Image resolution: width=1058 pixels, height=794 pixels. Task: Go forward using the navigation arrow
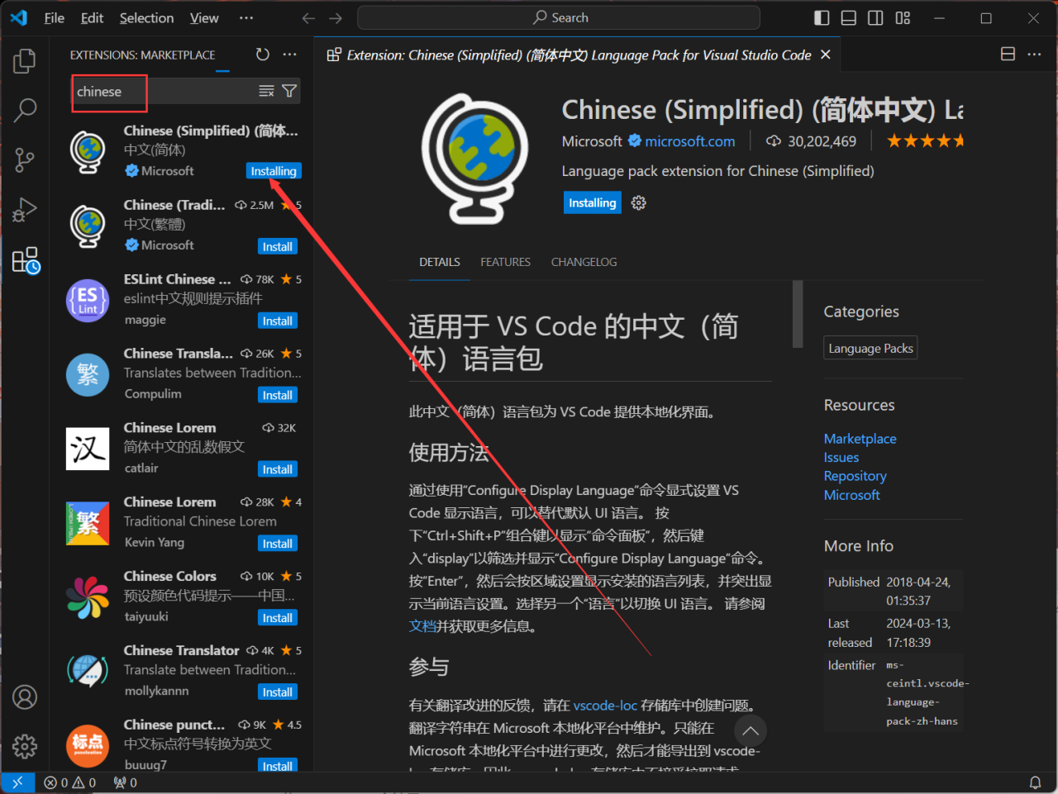click(x=336, y=18)
